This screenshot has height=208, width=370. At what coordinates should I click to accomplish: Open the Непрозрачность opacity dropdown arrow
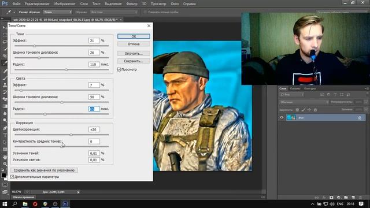(x=366, y=102)
